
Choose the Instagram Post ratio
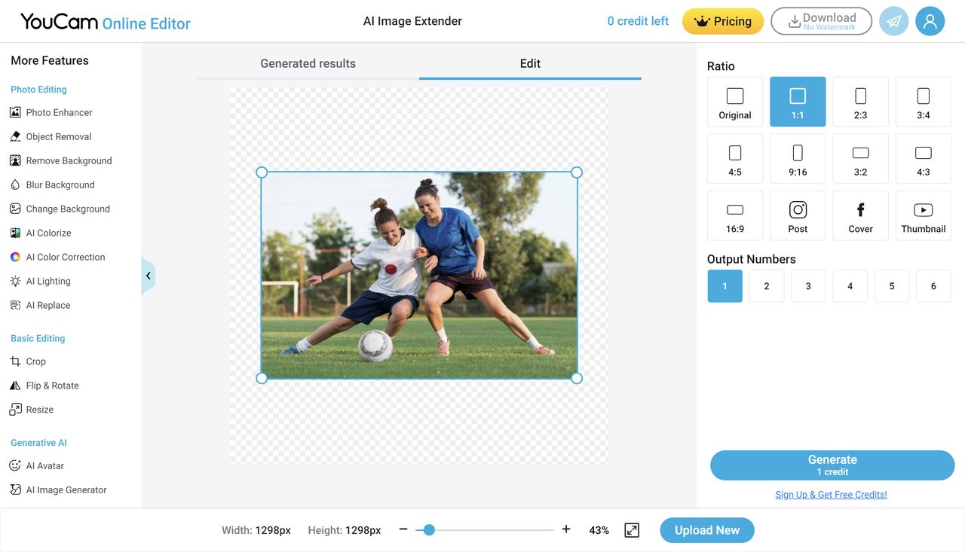[798, 215]
